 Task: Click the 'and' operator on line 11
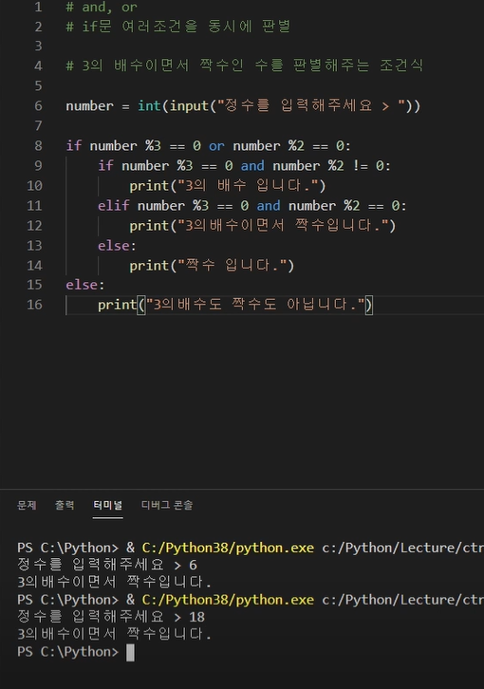[269, 206]
